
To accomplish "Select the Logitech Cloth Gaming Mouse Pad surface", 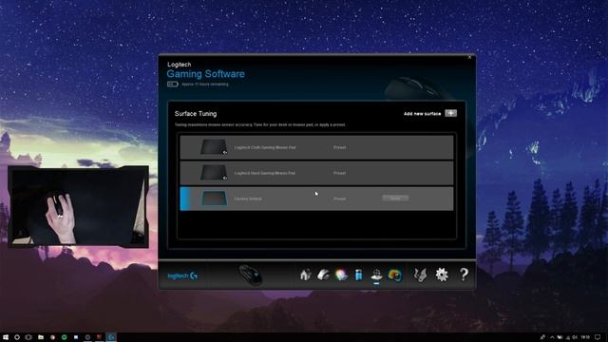I will 316,147.
